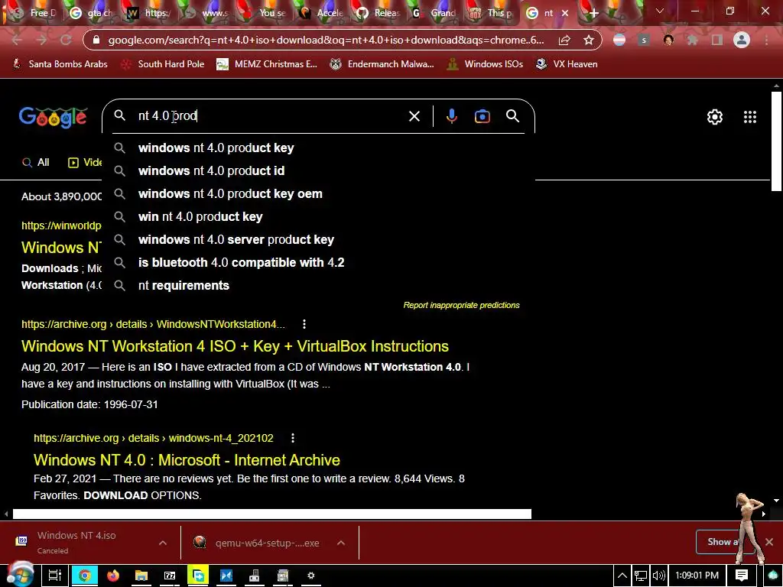Open Windows ISOs bookmark

click(x=484, y=64)
